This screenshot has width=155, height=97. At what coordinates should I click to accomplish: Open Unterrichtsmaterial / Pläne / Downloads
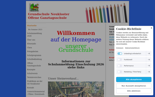[36, 93]
